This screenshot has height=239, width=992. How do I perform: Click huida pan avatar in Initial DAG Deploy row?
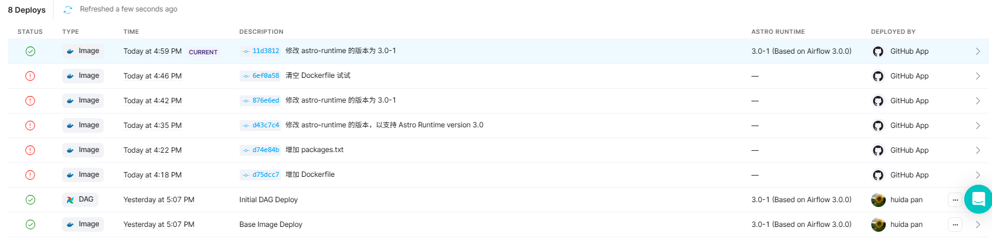point(878,200)
